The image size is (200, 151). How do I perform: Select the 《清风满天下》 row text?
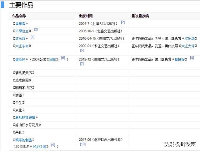(23, 73)
